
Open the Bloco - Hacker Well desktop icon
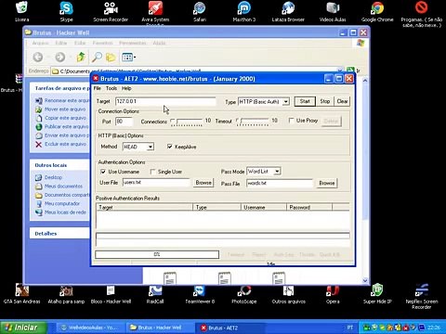pyautogui.click(x=111, y=294)
